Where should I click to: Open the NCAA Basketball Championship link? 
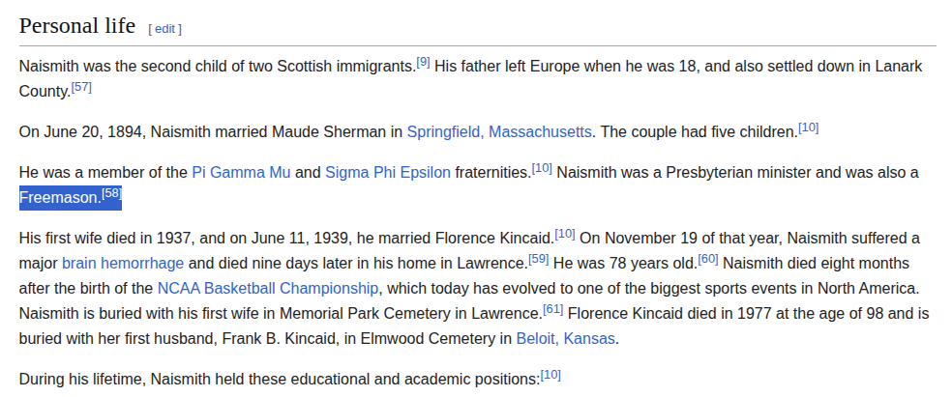(268, 288)
